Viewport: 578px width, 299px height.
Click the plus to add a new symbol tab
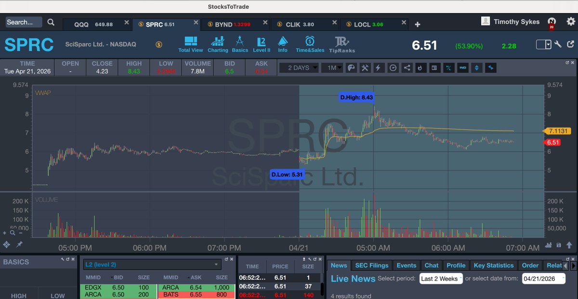(417, 24)
